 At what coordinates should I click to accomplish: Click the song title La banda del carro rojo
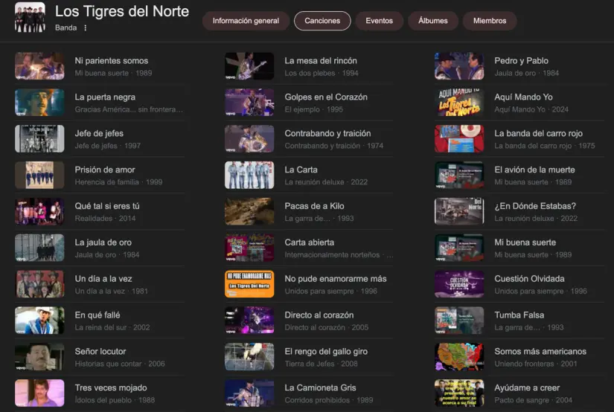[538, 133]
